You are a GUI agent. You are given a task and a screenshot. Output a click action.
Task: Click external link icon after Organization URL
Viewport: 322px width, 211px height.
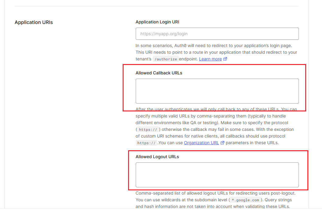(222, 143)
